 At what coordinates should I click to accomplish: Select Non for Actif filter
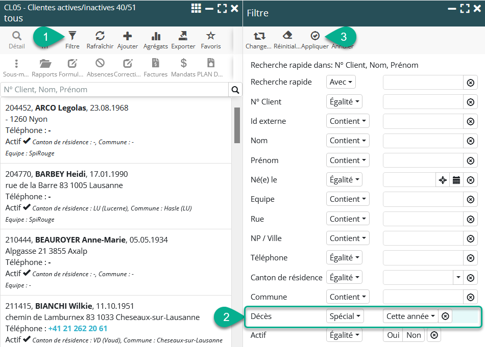click(x=414, y=335)
